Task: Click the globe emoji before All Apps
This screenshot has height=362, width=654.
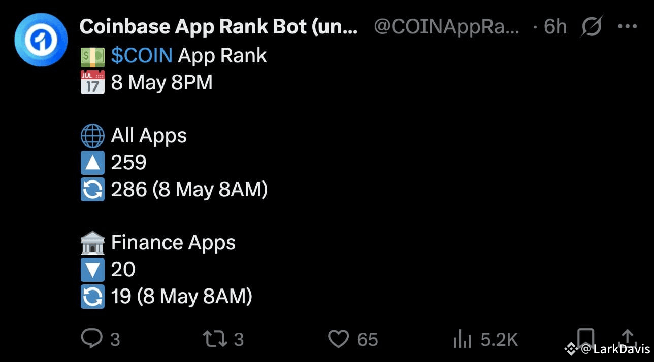Action: [92, 135]
